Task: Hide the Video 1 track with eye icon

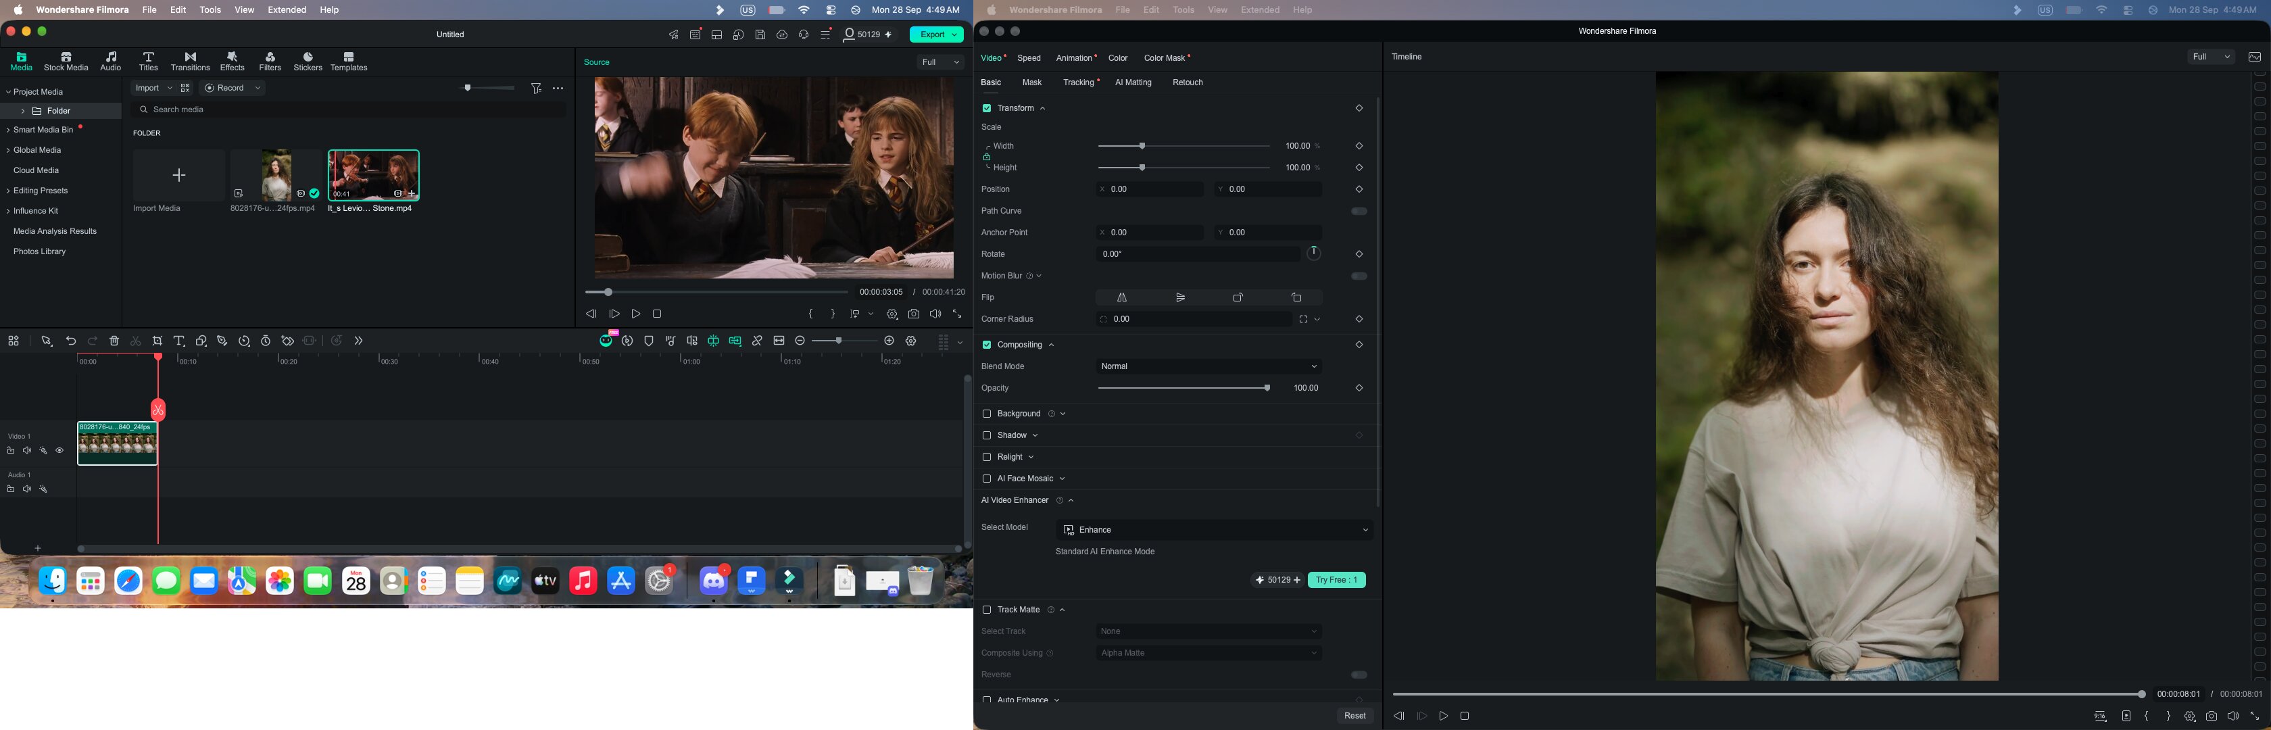Action: (60, 452)
